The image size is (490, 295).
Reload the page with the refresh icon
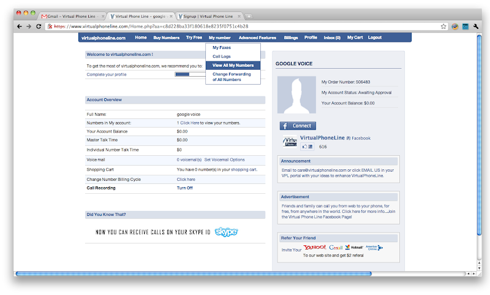click(39, 26)
